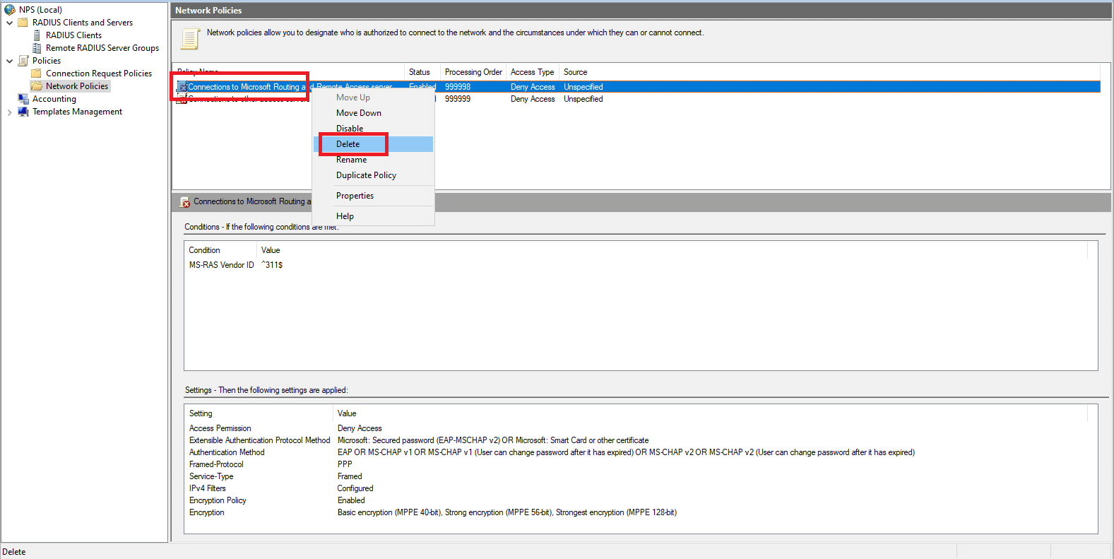Click Disable in the context menu
1114x559 pixels.
coord(350,129)
